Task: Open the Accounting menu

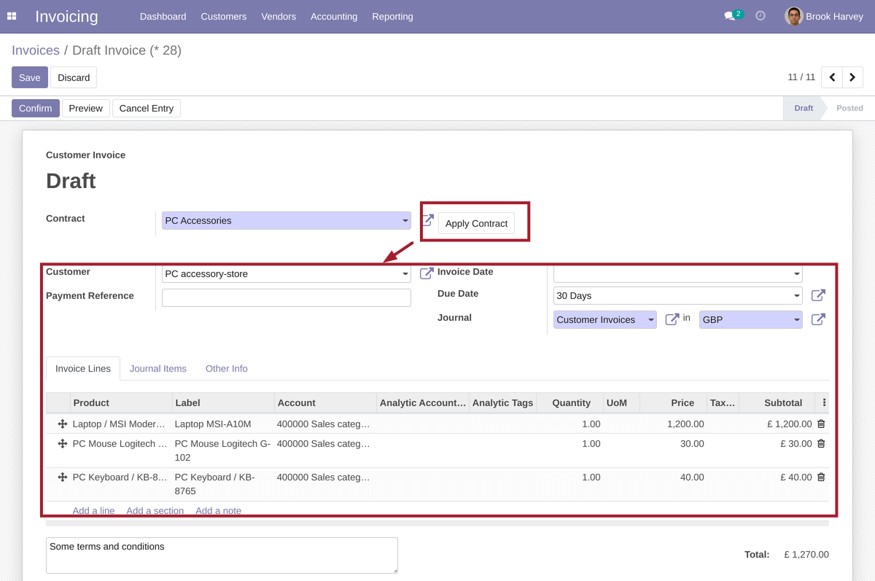Action: pyautogui.click(x=333, y=16)
